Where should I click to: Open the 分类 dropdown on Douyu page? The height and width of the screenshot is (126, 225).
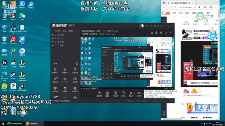click(187, 13)
